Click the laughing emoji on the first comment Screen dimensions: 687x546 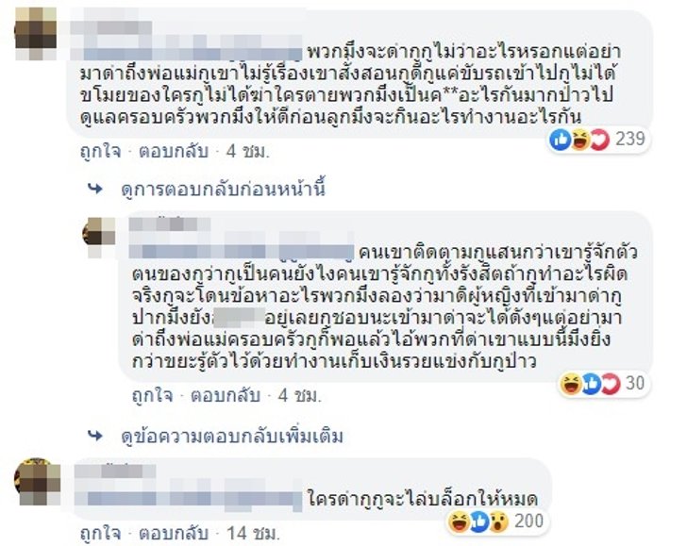579,141
